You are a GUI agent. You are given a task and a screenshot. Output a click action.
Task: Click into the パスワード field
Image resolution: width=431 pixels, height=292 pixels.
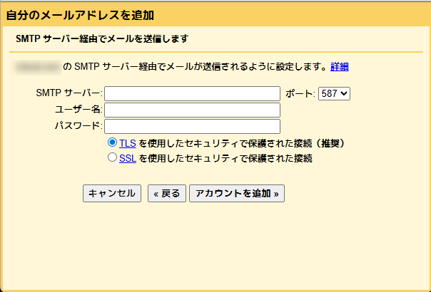pyautogui.click(x=192, y=126)
